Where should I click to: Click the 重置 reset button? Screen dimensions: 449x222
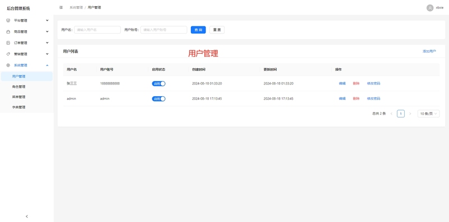(x=217, y=30)
